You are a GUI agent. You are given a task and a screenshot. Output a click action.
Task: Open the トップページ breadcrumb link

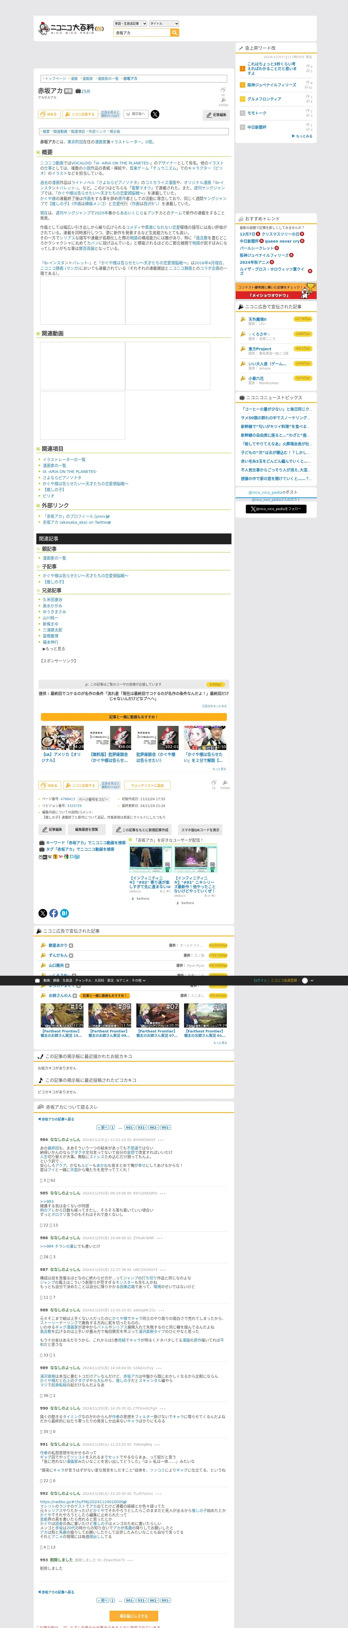click(55, 79)
